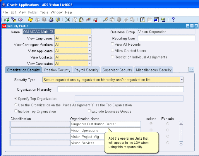This screenshot has width=199, height=156.
Task: Click the Find flashlight toolbar icon
Action: (13, 20)
